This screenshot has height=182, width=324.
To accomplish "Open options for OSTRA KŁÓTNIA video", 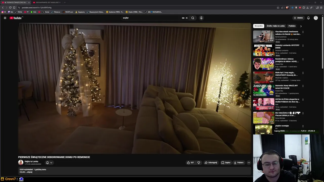I will click(x=303, y=100).
